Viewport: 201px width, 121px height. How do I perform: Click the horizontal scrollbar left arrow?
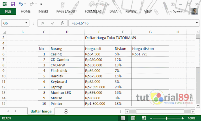[127, 111]
